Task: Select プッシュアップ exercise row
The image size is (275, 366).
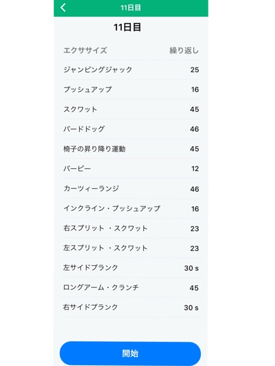Action: tap(131, 89)
